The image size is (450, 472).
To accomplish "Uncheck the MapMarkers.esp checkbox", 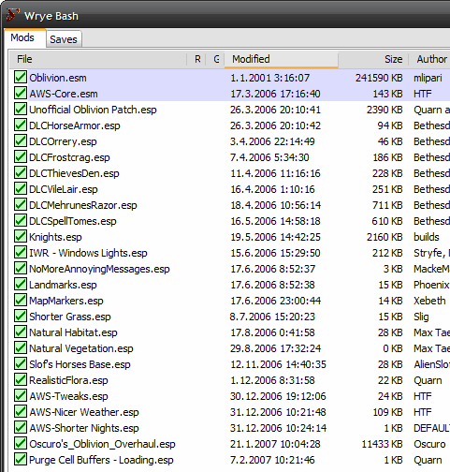I will pos(21,300).
